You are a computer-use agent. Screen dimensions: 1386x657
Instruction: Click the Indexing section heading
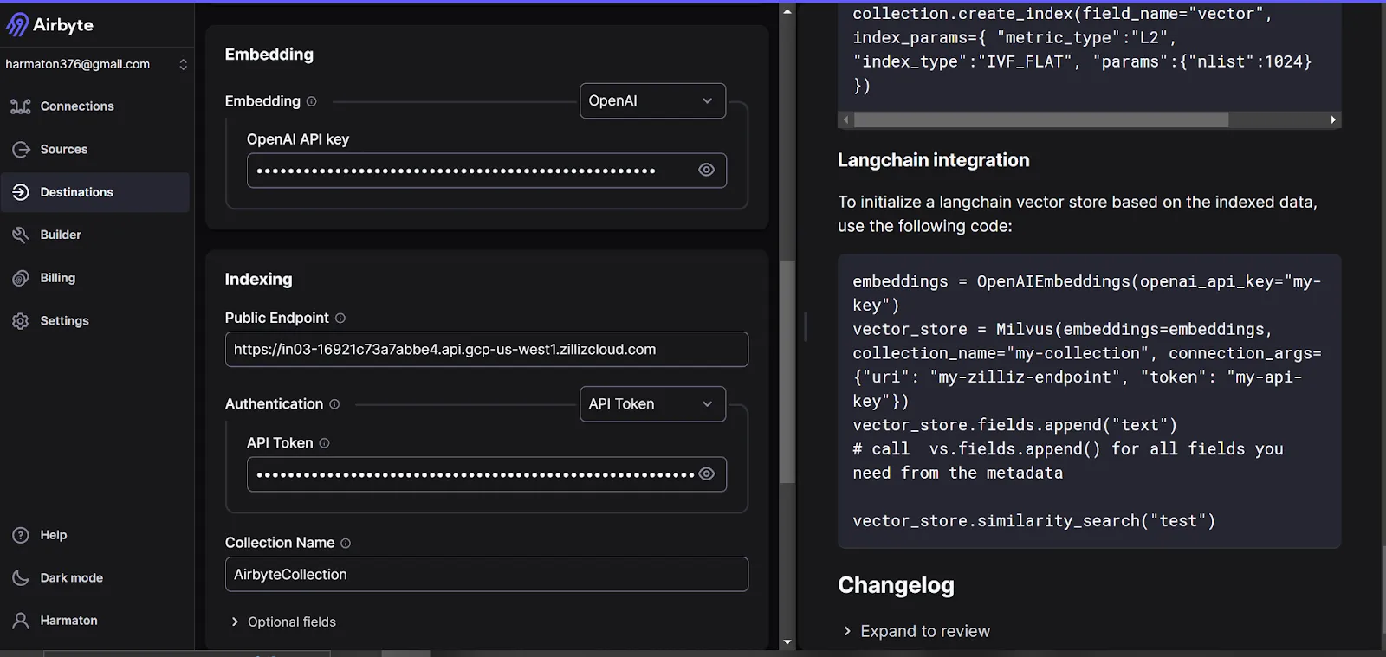258,280
